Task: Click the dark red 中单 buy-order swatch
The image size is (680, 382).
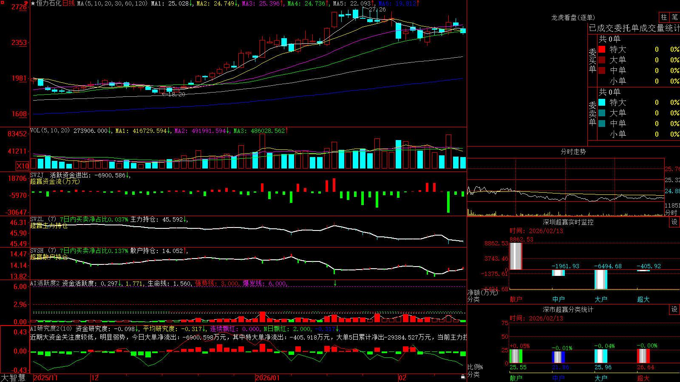Action: coord(602,70)
